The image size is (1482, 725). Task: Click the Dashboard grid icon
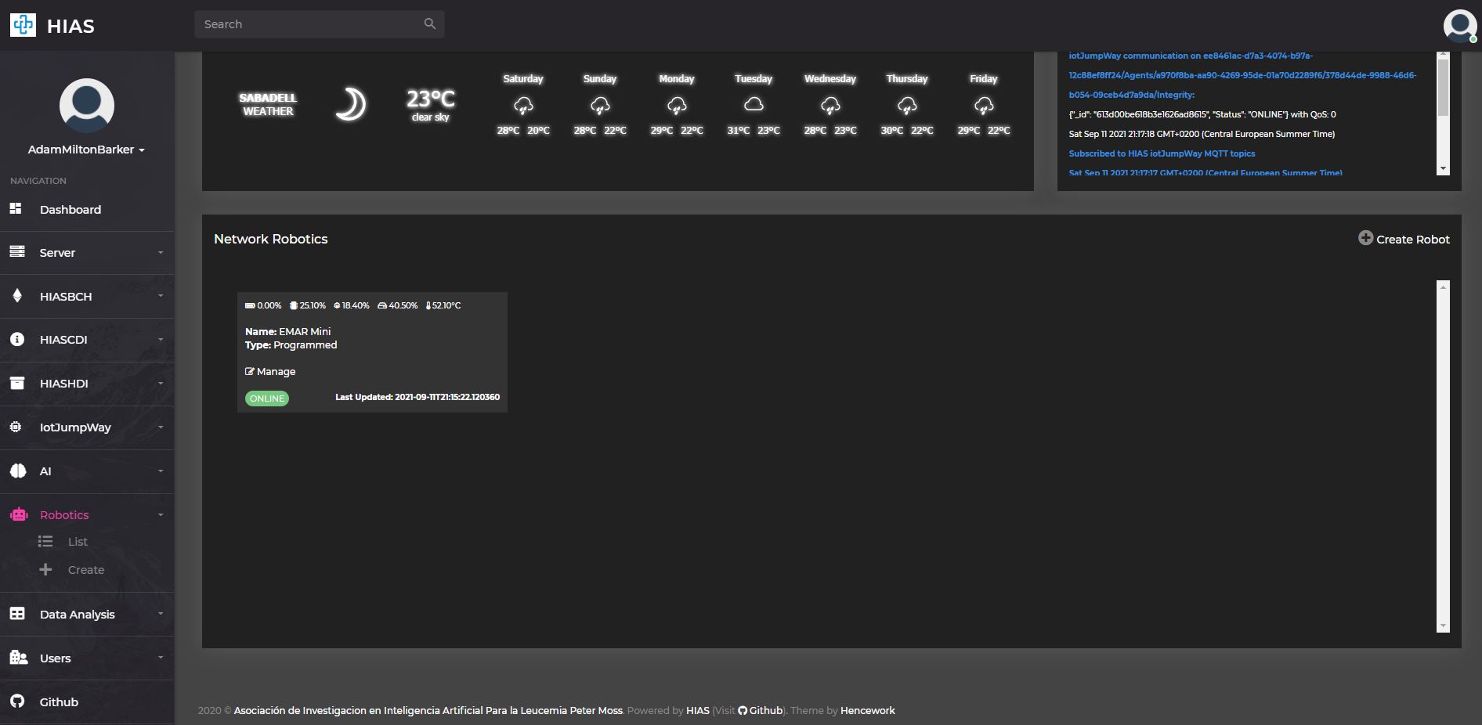[x=16, y=208]
